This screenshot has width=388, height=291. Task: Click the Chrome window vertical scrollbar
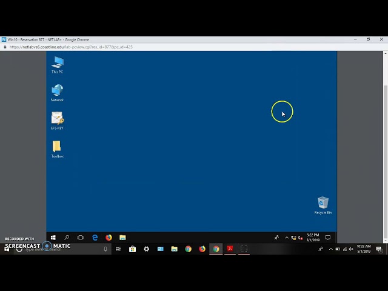point(386,162)
